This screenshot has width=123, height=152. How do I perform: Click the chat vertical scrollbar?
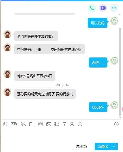tap(120, 72)
